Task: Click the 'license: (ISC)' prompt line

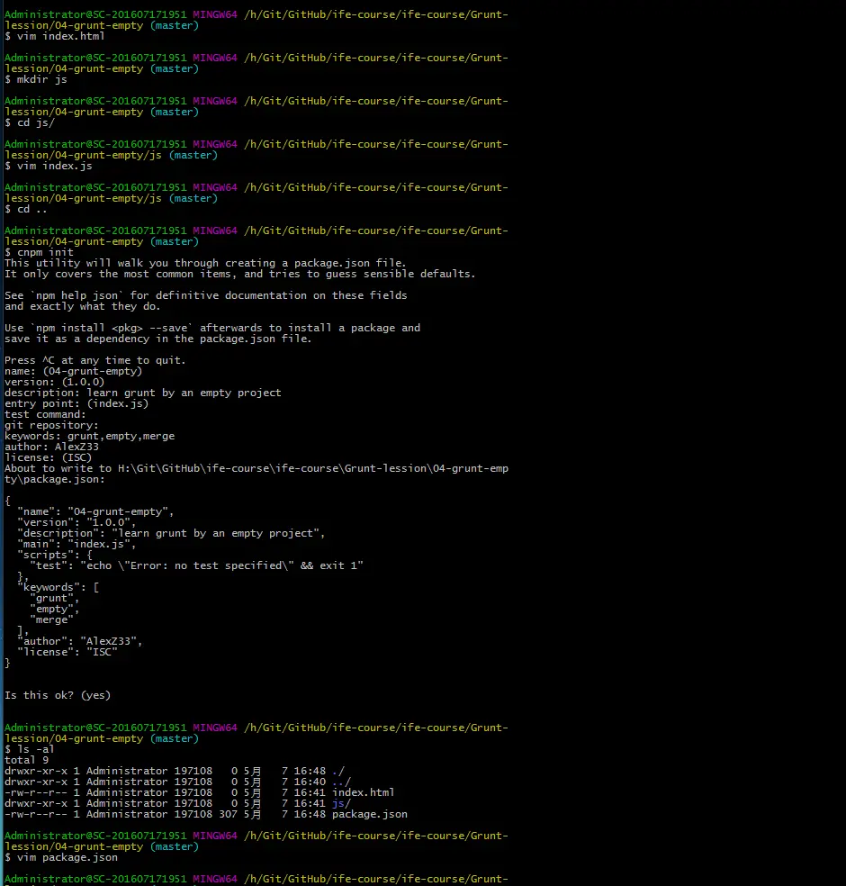Action: (48, 457)
